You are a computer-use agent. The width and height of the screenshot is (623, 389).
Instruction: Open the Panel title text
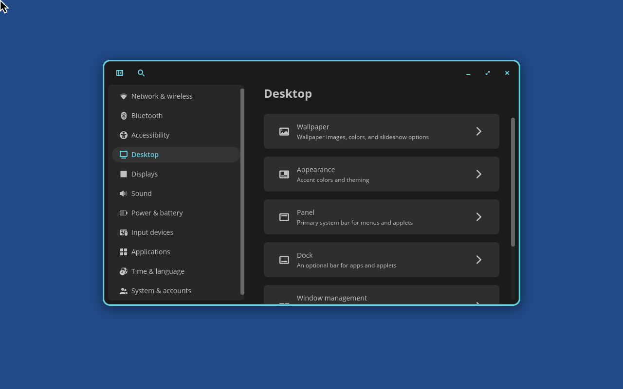pyautogui.click(x=306, y=212)
